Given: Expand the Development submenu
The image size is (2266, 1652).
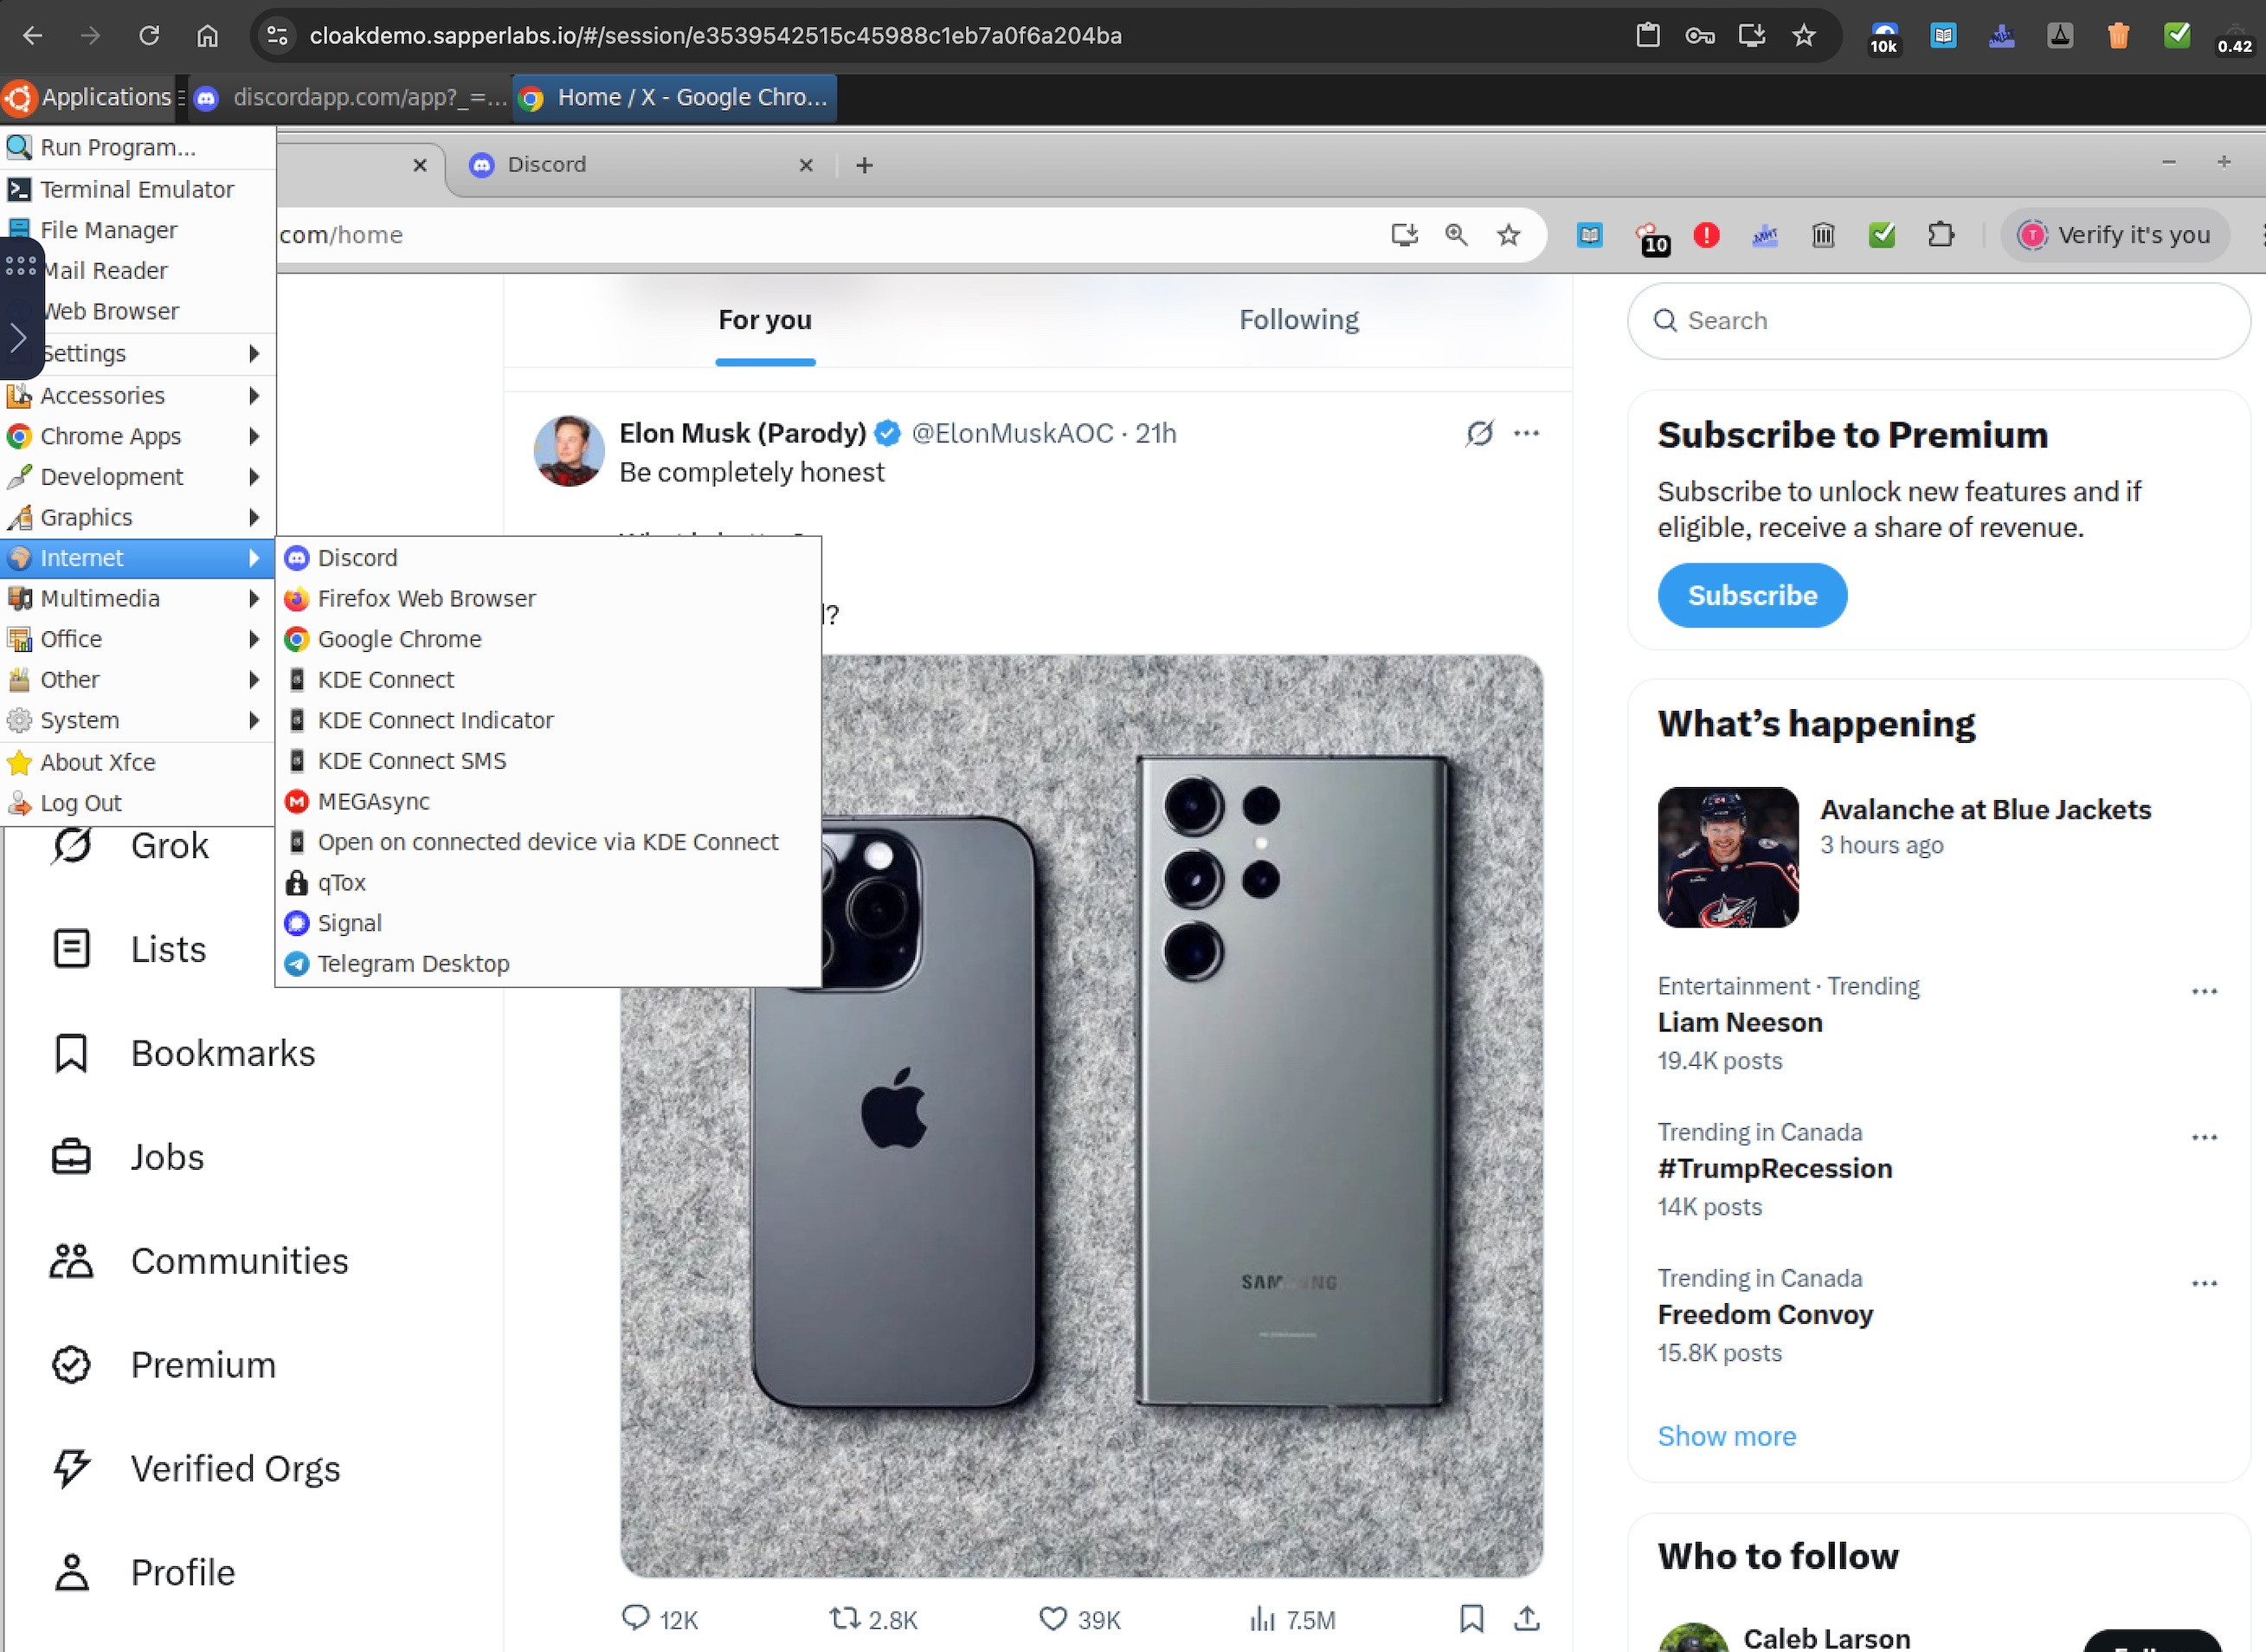Looking at the screenshot, I should coord(138,477).
